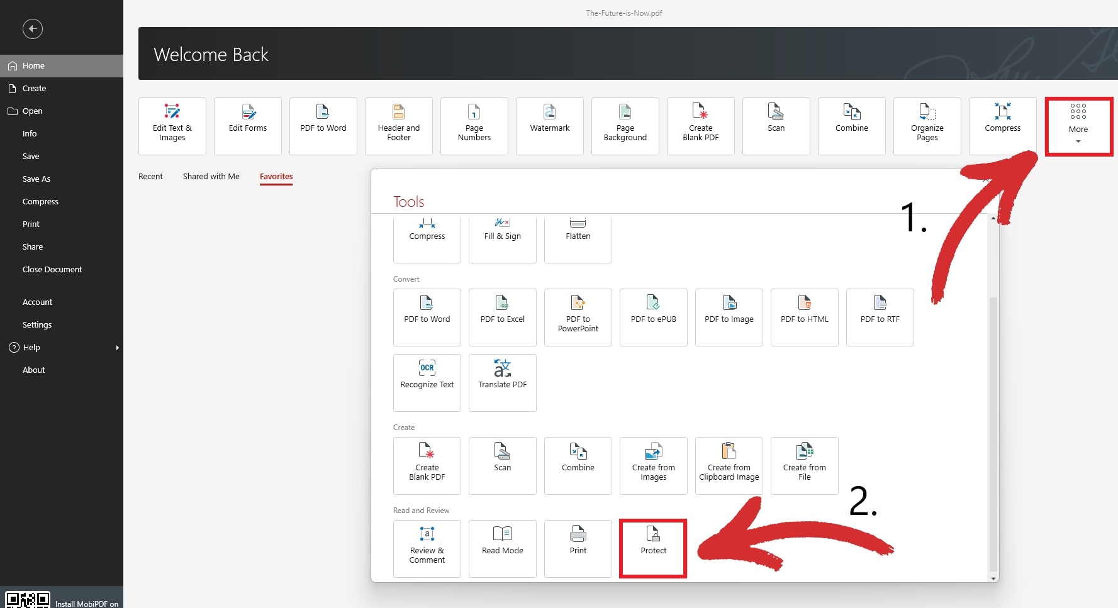Create Blank PDF from top toolbar

(701, 126)
